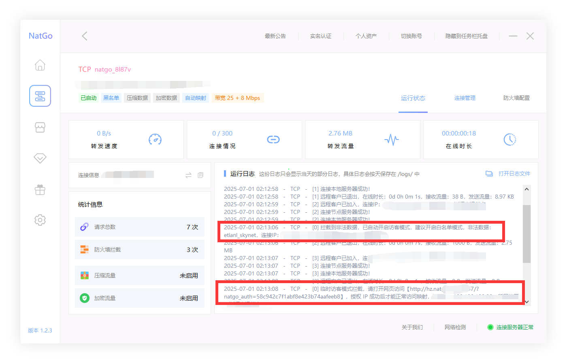Click the 压缩数据 tag
567x364 pixels.
[x=137, y=98]
